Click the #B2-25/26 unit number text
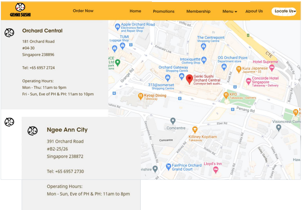Image resolution: width=302 pixels, height=210 pixels. click(57, 149)
